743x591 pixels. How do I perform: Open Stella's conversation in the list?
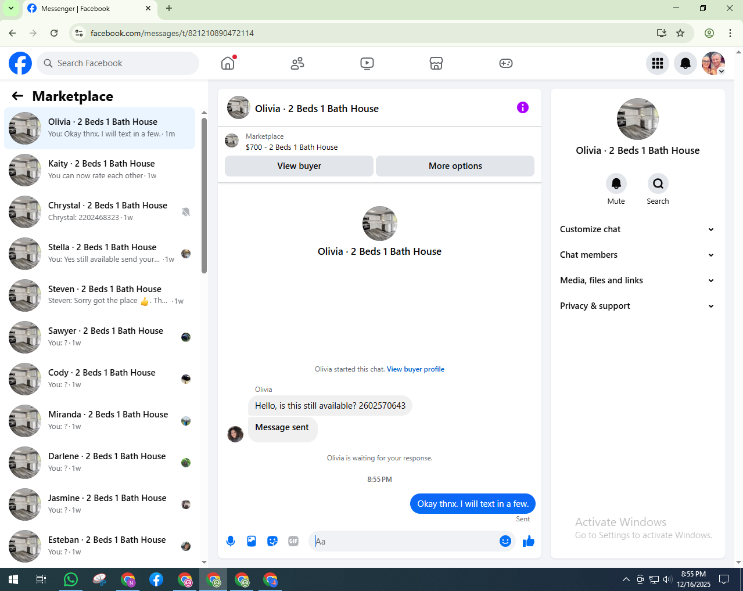pos(100,254)
